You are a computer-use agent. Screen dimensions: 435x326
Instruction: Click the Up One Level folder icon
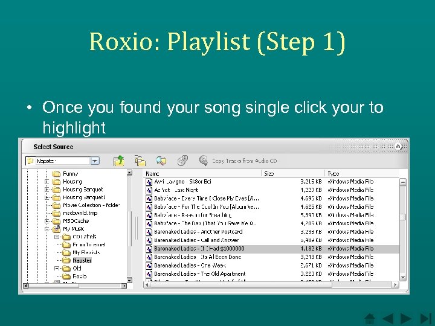point(119,161)
